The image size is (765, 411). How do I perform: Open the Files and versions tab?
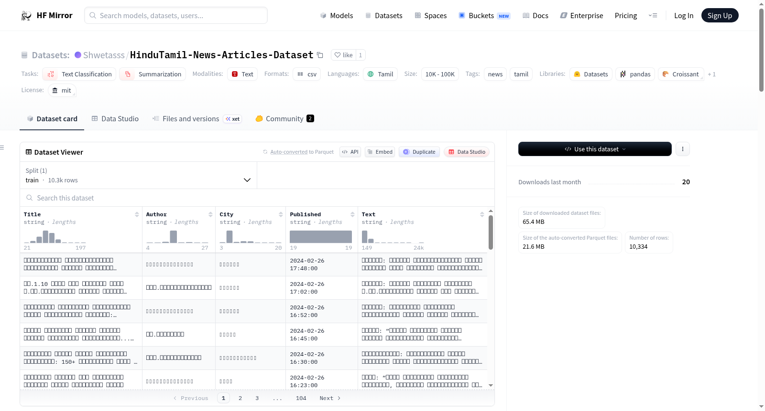[197, 119]
